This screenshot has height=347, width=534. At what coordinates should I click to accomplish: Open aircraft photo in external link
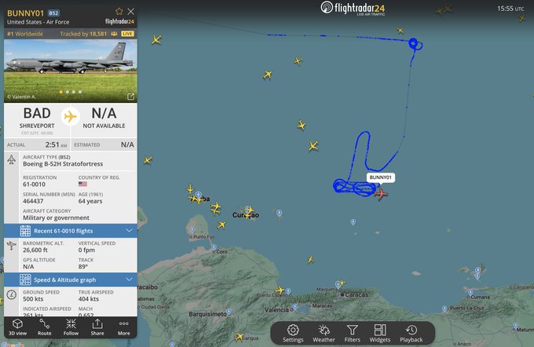point(131,97)
